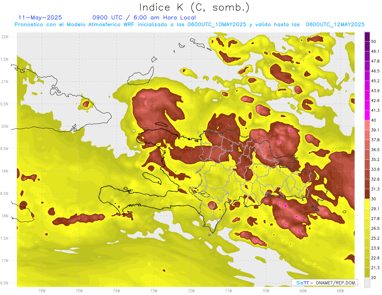Viewport: 382px width, 295px height.
Task: Click longitude label "70W"
Action: click(x=265, y=291)
